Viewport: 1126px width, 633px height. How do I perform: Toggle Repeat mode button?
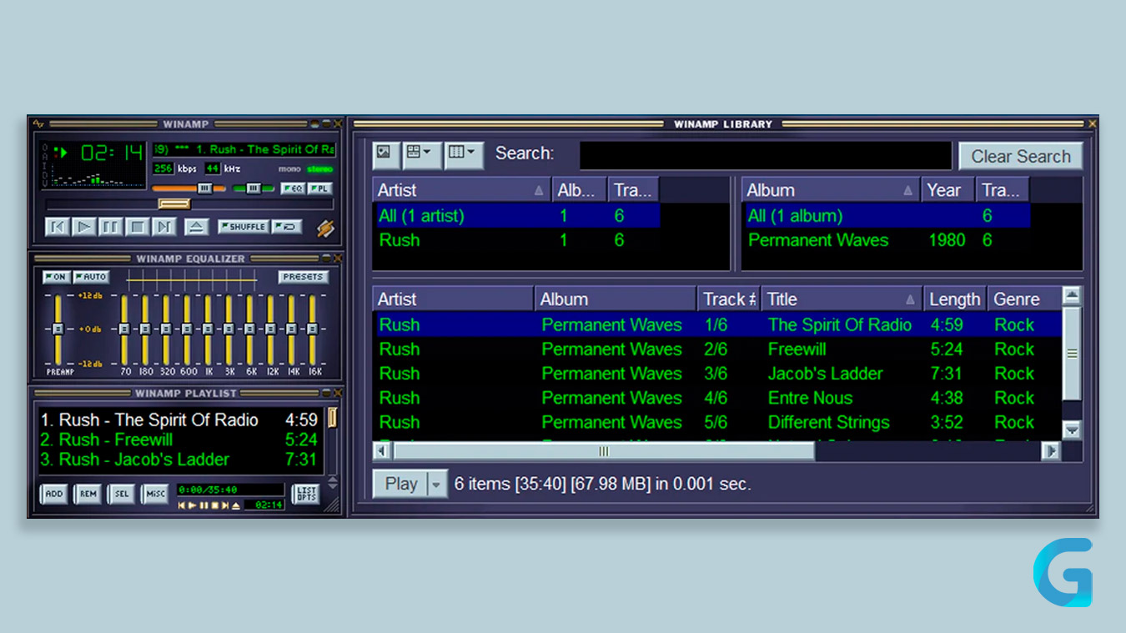[287, 226]
